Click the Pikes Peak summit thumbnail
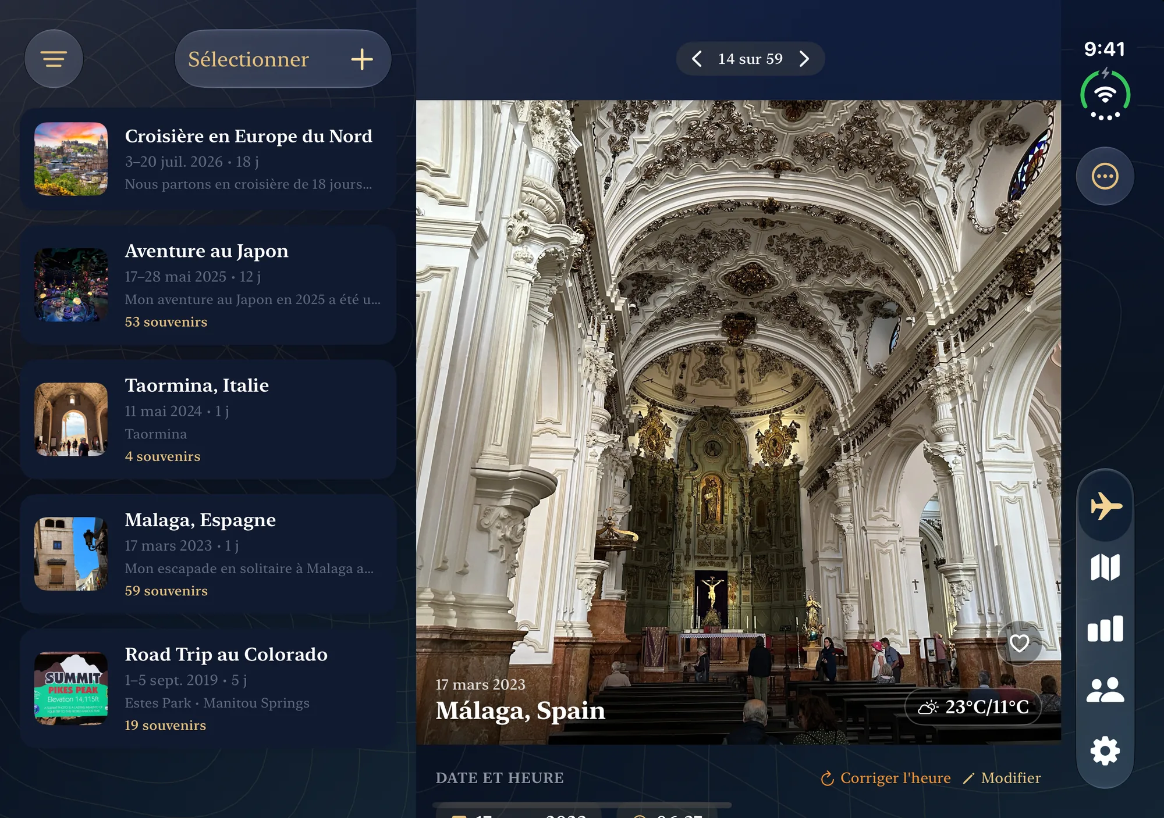Screen dimensions: 1164x818 [x=71, y=689]
